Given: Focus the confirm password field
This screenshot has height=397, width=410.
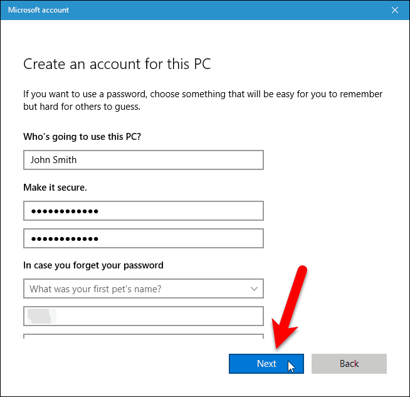Looking at the screenshot, I should point(144,238).
